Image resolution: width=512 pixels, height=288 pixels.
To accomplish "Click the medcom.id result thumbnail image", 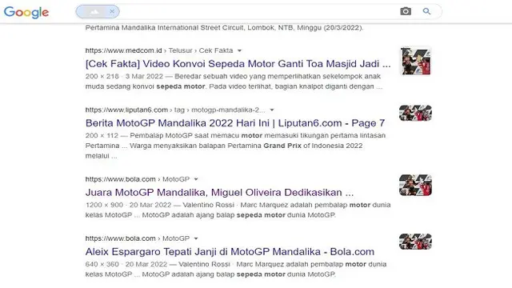I will 416,62.
